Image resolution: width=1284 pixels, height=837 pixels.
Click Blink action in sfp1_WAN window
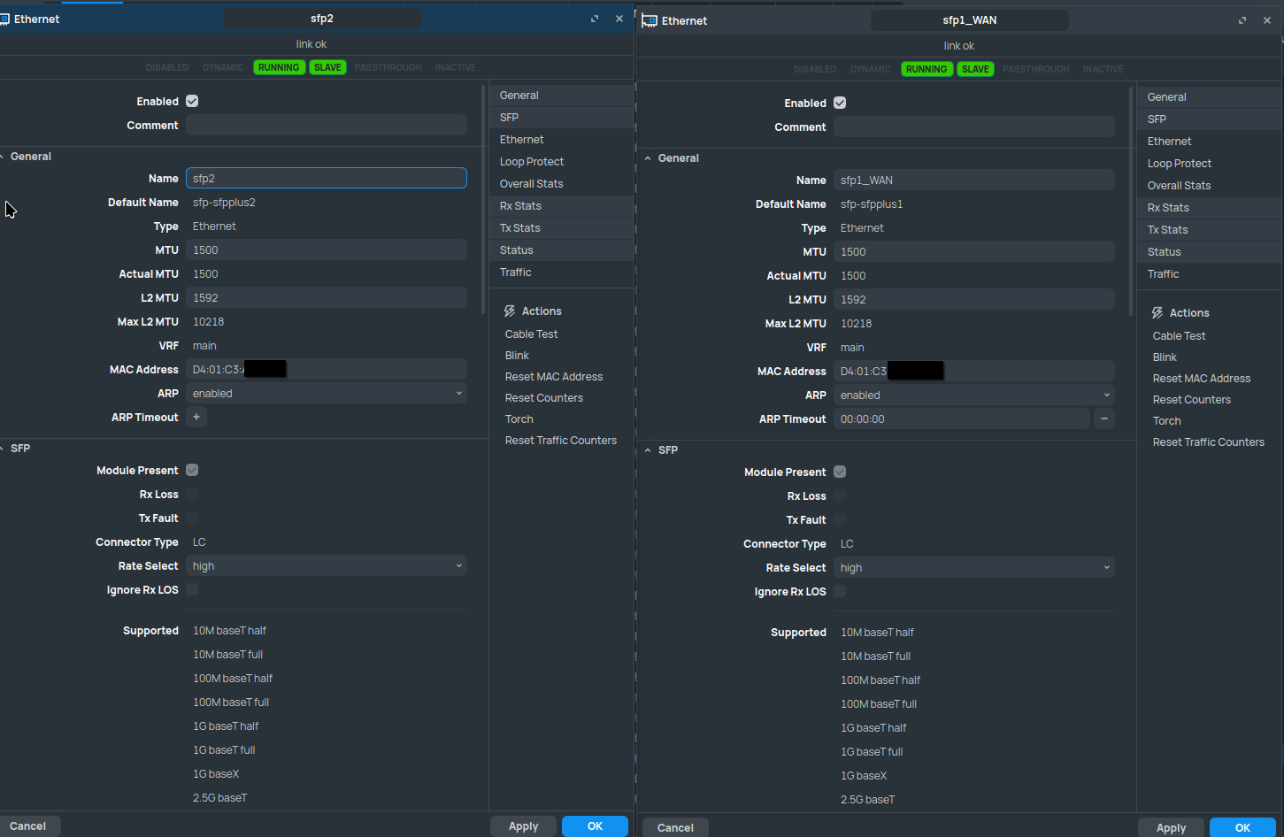[x=1165, y=357]
